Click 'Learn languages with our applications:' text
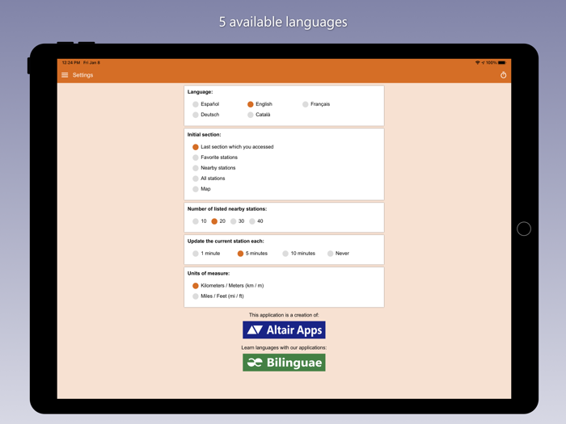This screenshot has width=566, height=424. [284, 347]
